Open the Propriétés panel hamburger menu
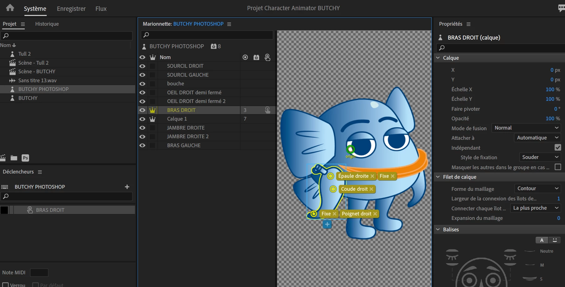565x287 pixels. point(469,24)
